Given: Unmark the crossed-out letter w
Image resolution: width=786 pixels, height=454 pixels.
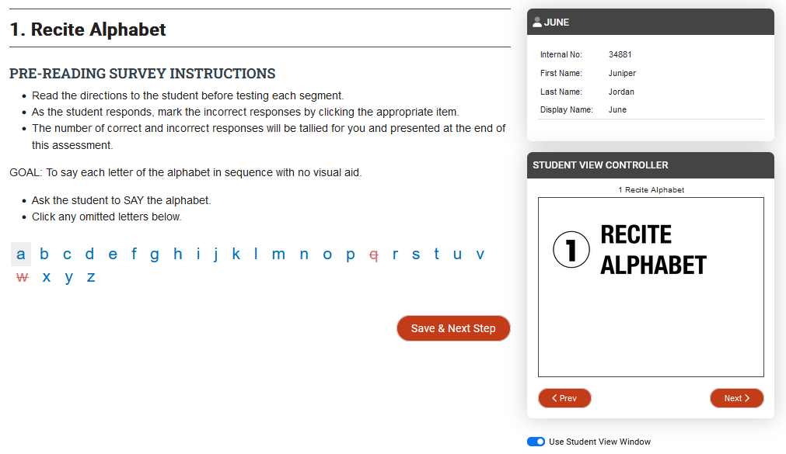Looking at the screenshot, I should 22,277.
